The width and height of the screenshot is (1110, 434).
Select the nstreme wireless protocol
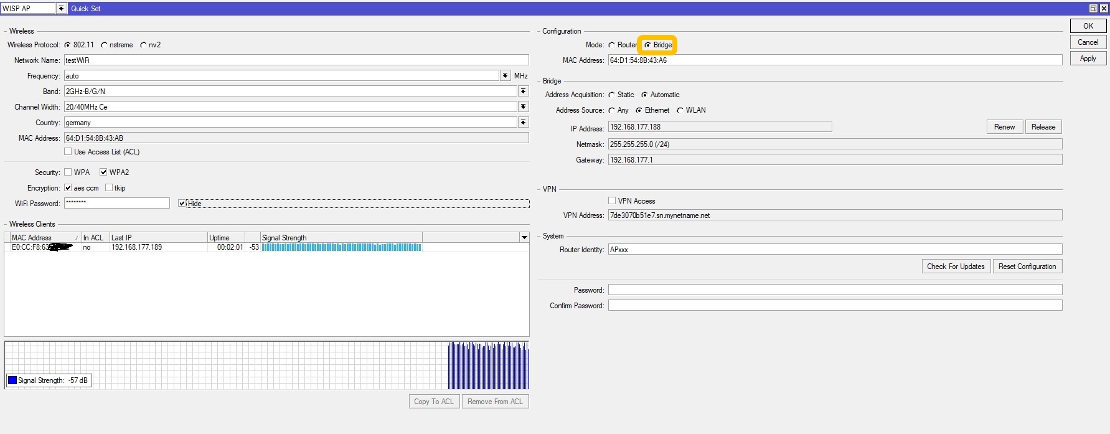click(x=104, y=45)
